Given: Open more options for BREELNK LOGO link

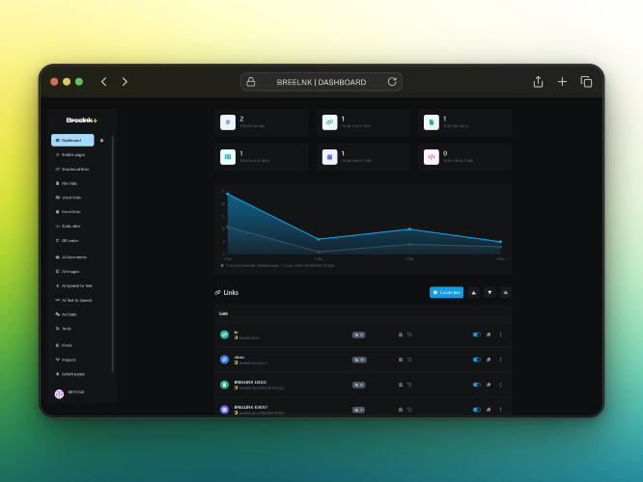Looking at the screenshot, I should pos(500,385).
